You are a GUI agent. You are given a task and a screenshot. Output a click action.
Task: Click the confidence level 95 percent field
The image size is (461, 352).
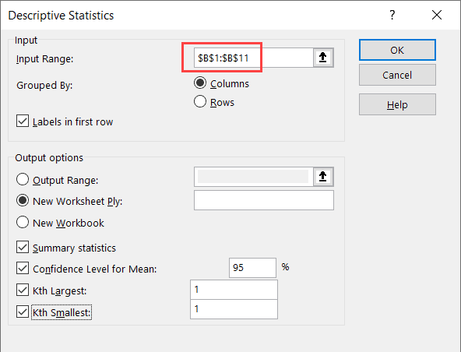pos(252,268)
